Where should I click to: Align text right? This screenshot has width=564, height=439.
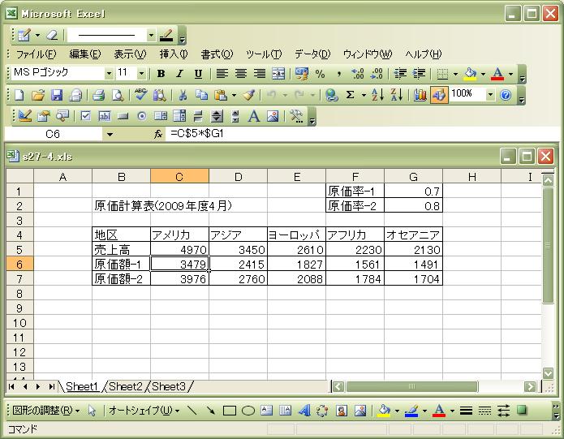click(260, 74)
